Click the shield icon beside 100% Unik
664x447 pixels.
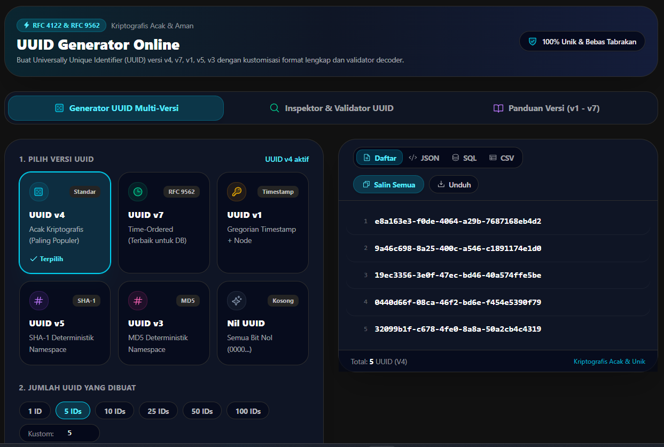tap(533, 42)
